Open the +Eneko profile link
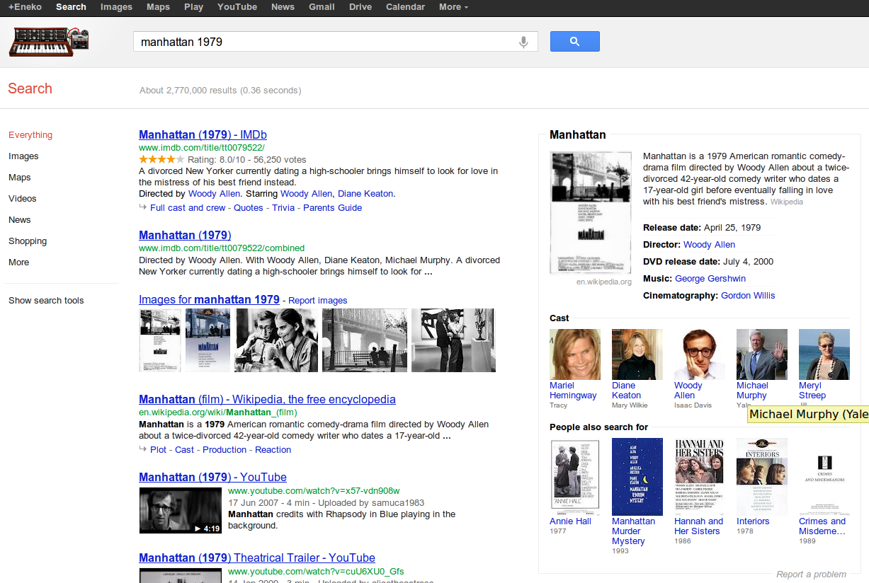The width and height of the screenshot is (869, 583). 25,7
